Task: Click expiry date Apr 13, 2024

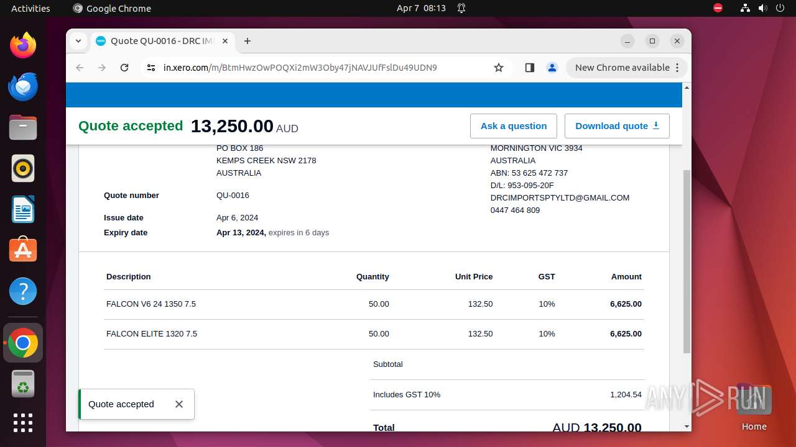Action: (241, 233)
